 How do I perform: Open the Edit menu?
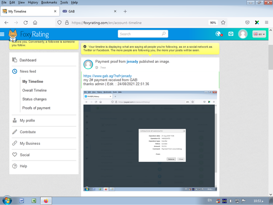(12, 3)
